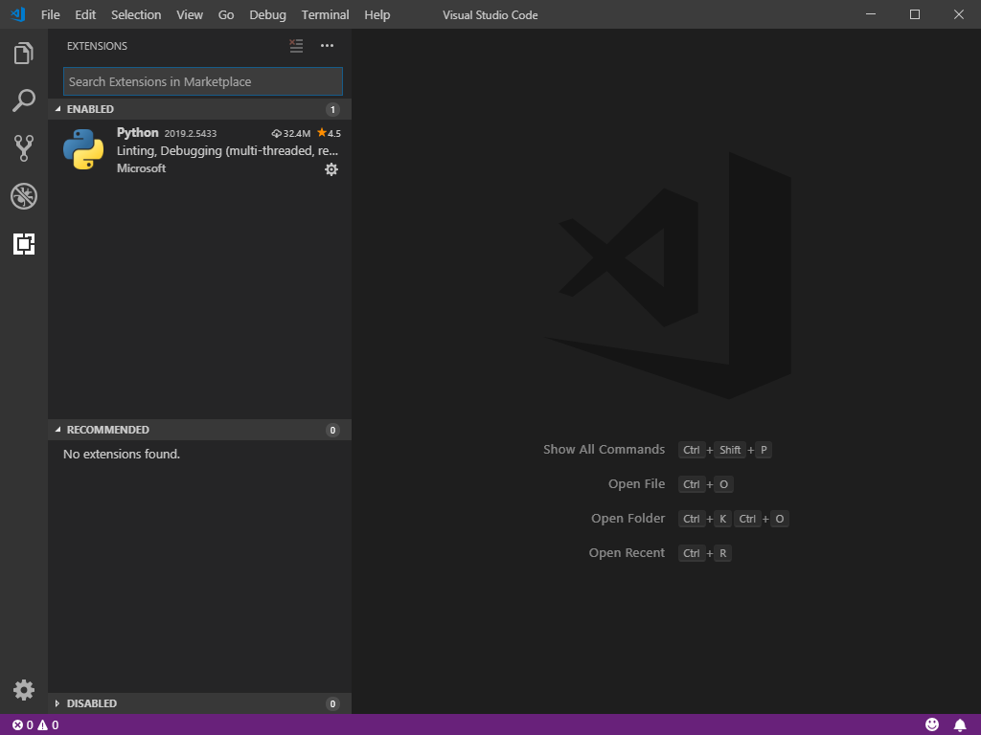Open the feedback smiley in status bar

[932, 724]
